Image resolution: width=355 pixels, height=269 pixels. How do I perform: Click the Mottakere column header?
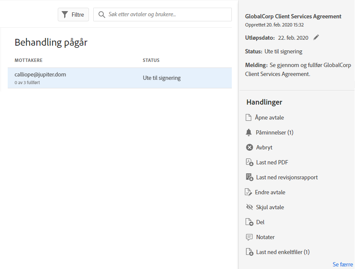pos(29,60)
